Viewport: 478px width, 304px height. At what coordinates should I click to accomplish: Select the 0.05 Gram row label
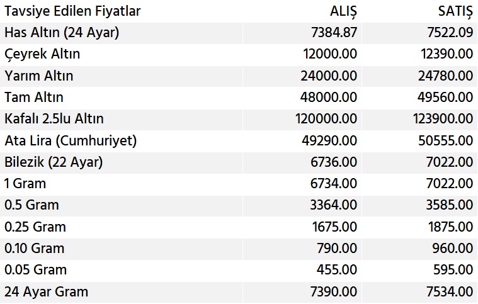coord(35,270)
